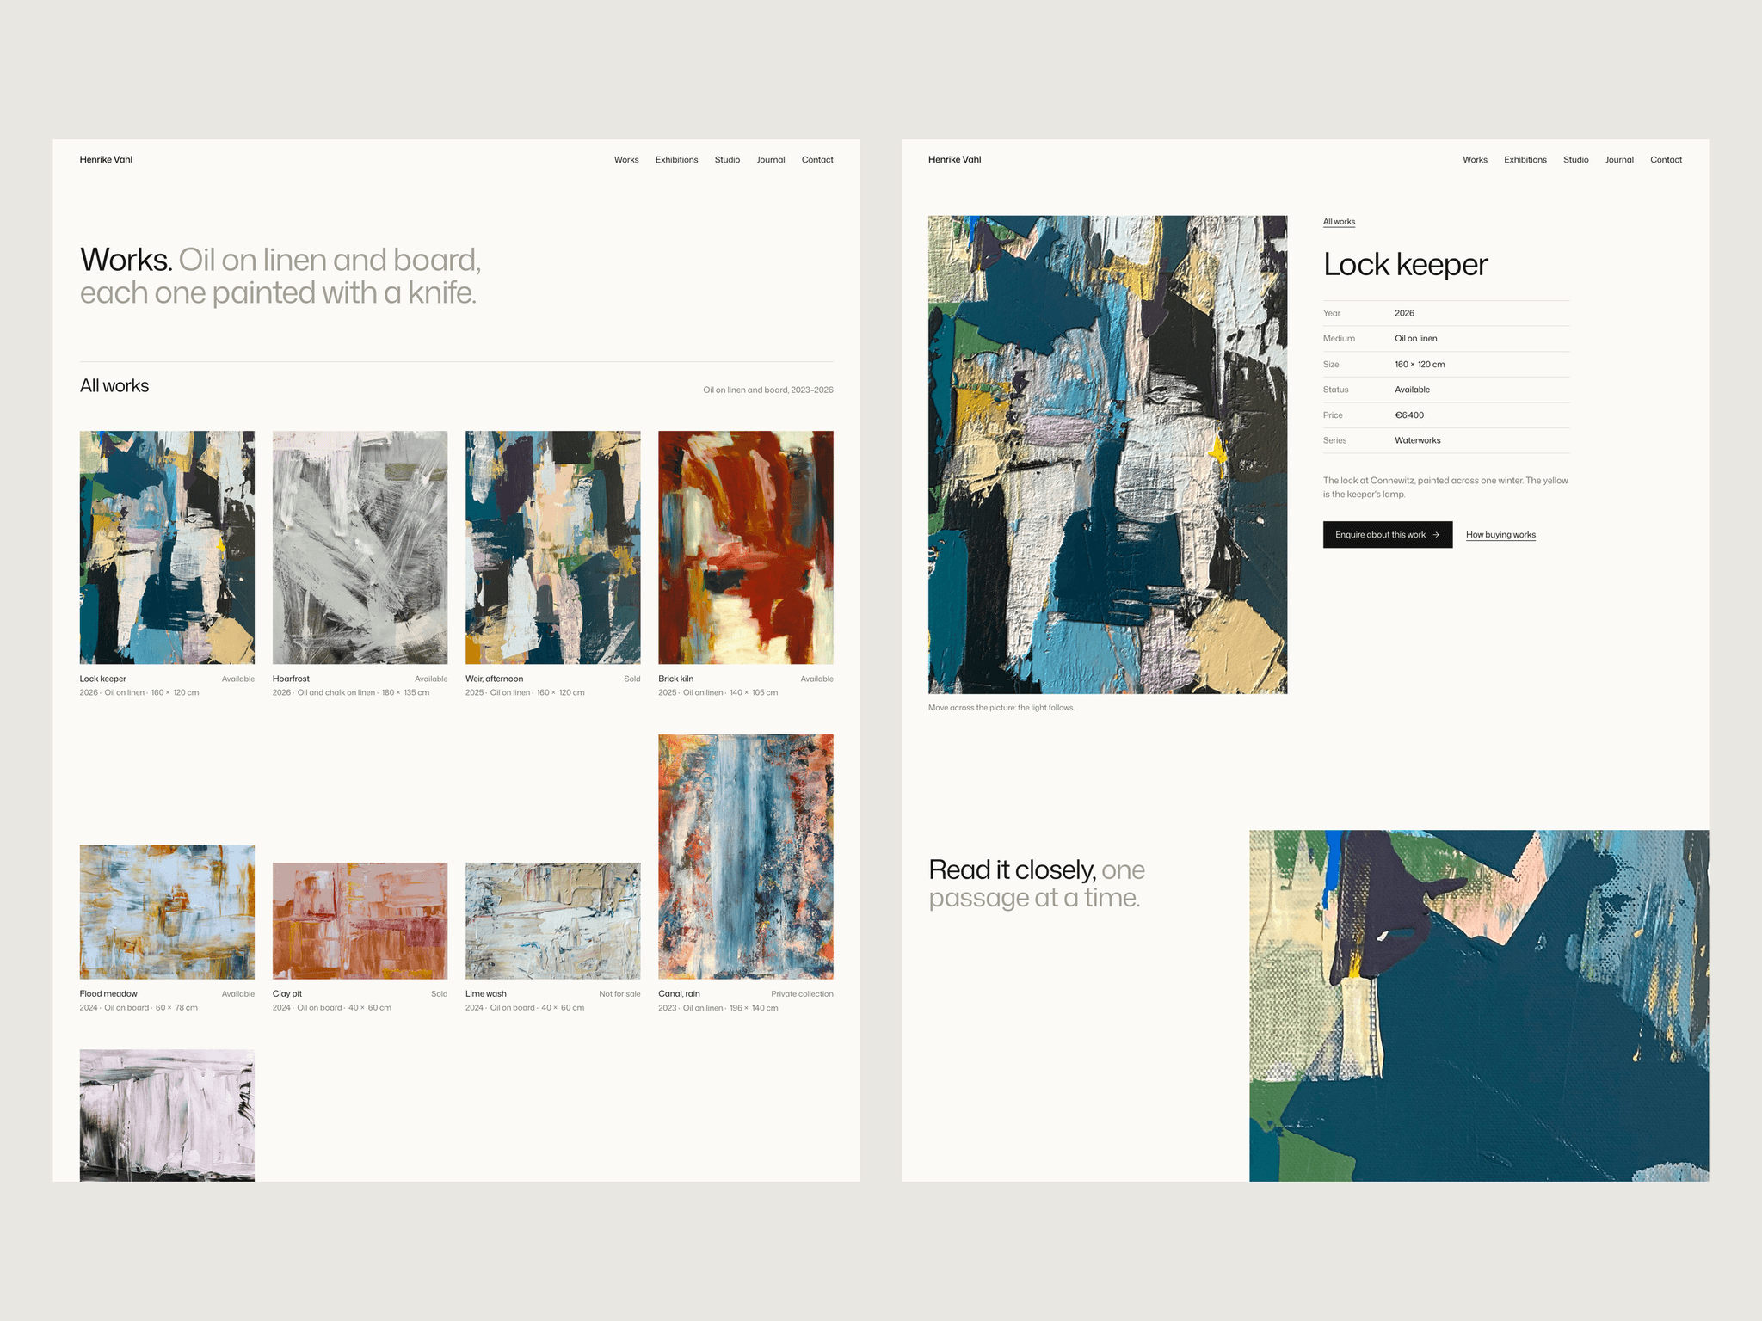Click the Private collection status label
Screen dimensions: 1762x1321
click(802, 994)
